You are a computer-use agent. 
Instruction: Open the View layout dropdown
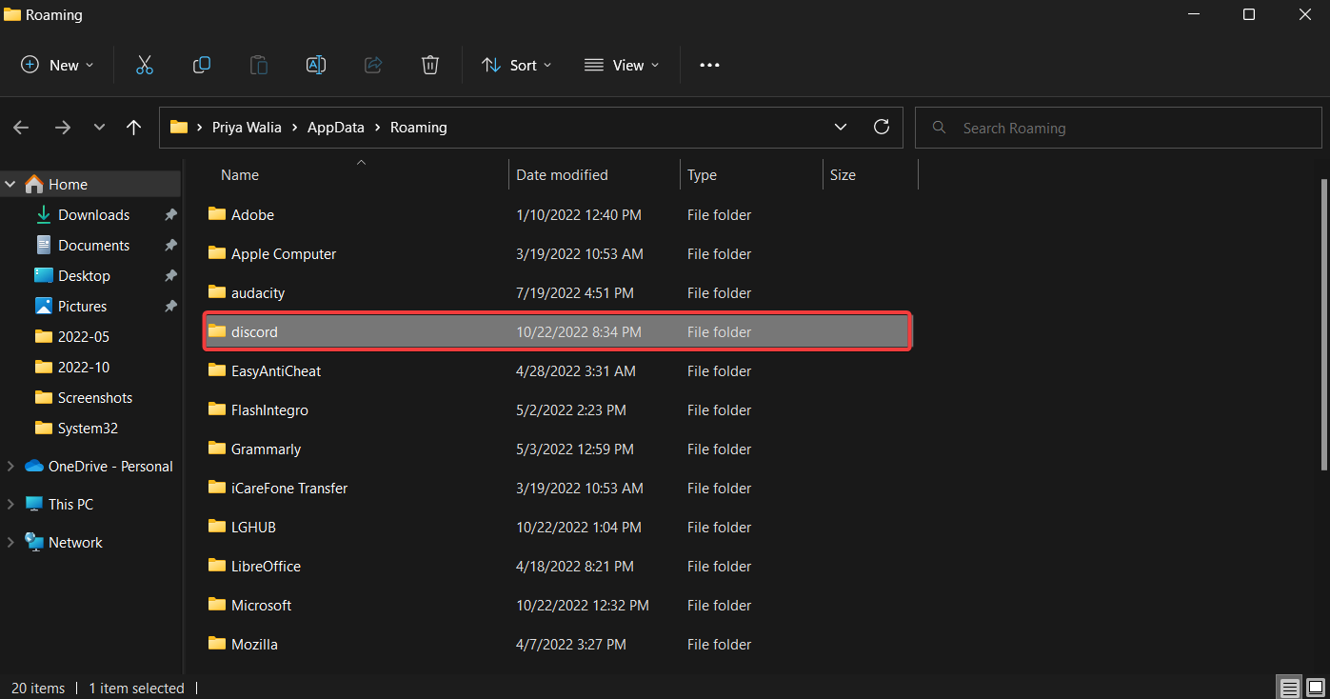click(x=621, y=65)
